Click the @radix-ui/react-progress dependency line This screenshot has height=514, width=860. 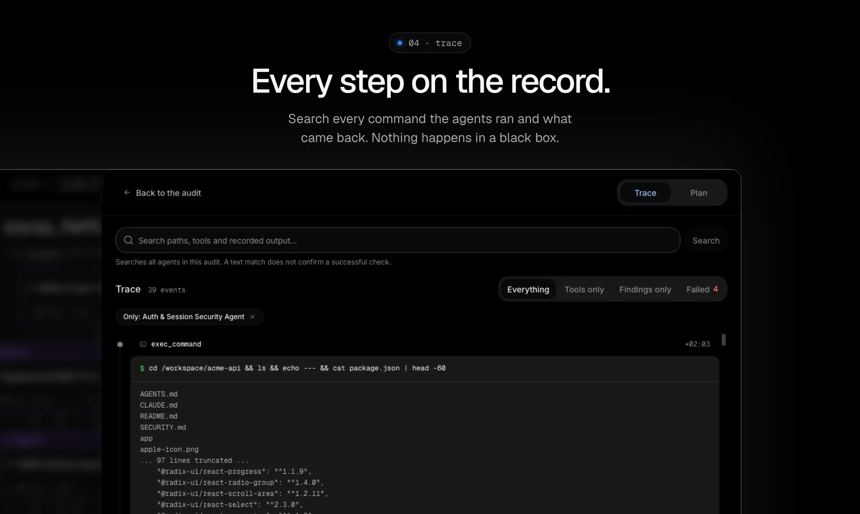point(234,471)
